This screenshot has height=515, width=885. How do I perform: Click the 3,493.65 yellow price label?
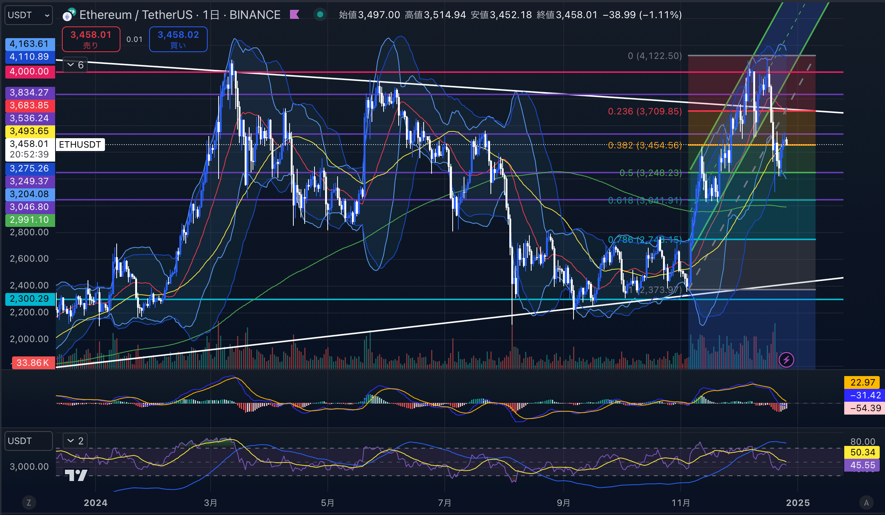30,131
